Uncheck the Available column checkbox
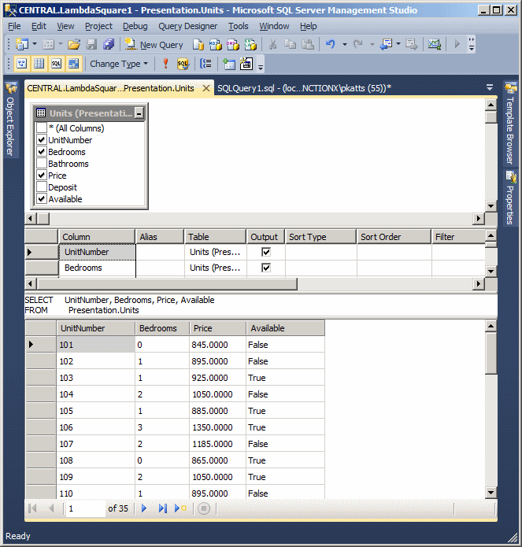 coord(42,199)
